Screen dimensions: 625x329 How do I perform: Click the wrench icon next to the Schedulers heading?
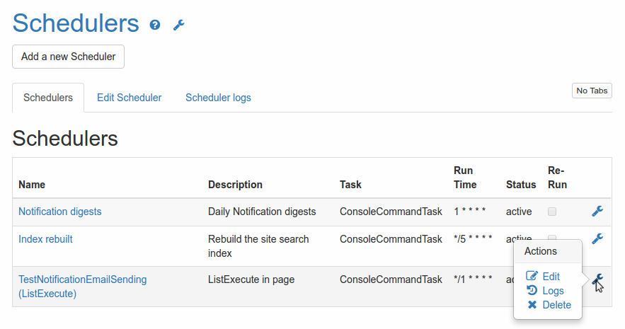click(x=178, y=25)
